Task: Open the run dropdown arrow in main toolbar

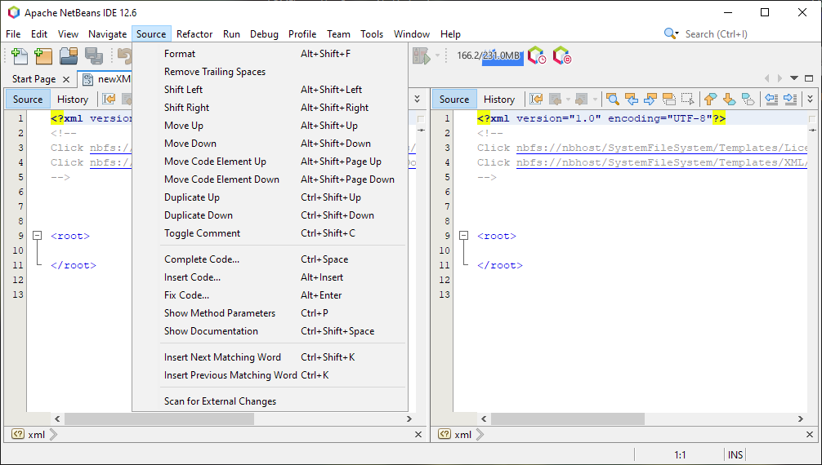Action: tap(437, 55)
